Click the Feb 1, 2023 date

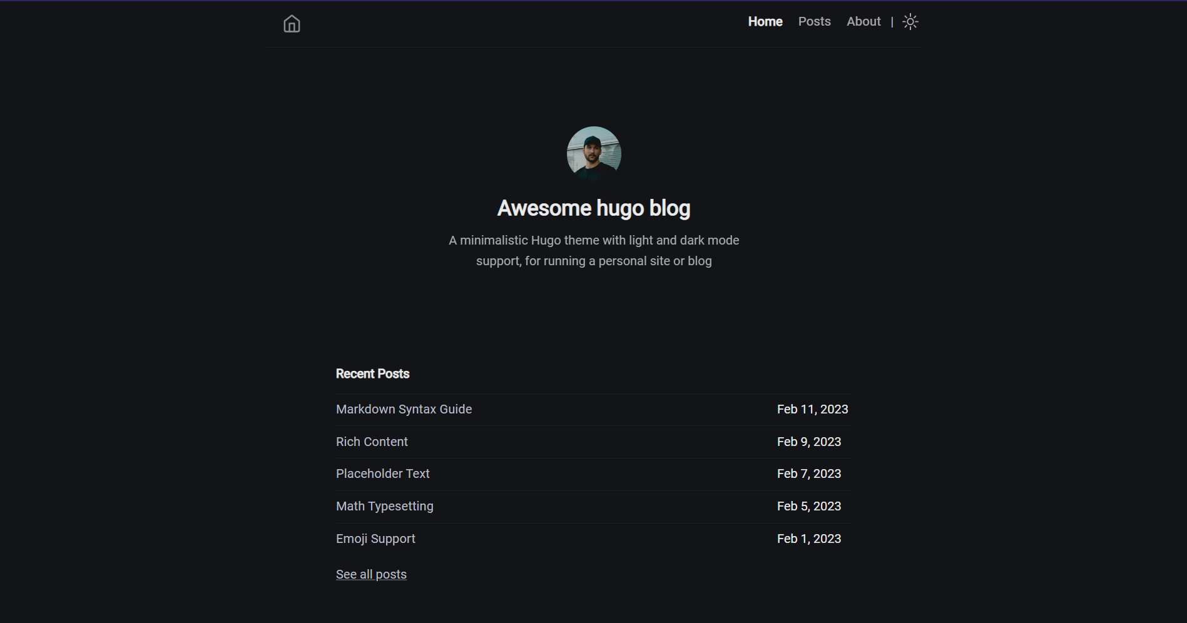tap(808, 539)
